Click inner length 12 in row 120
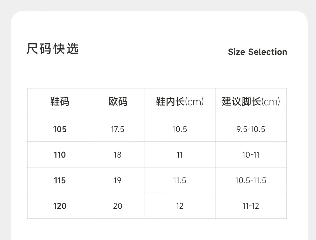Image resolution: width=316 pixels, height=240 pixels. pyautogui.click(x=179, y=206)
